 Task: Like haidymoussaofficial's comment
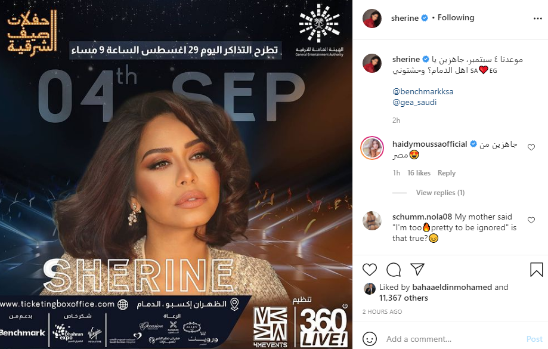pyautogui.click(x=531, y=147)
